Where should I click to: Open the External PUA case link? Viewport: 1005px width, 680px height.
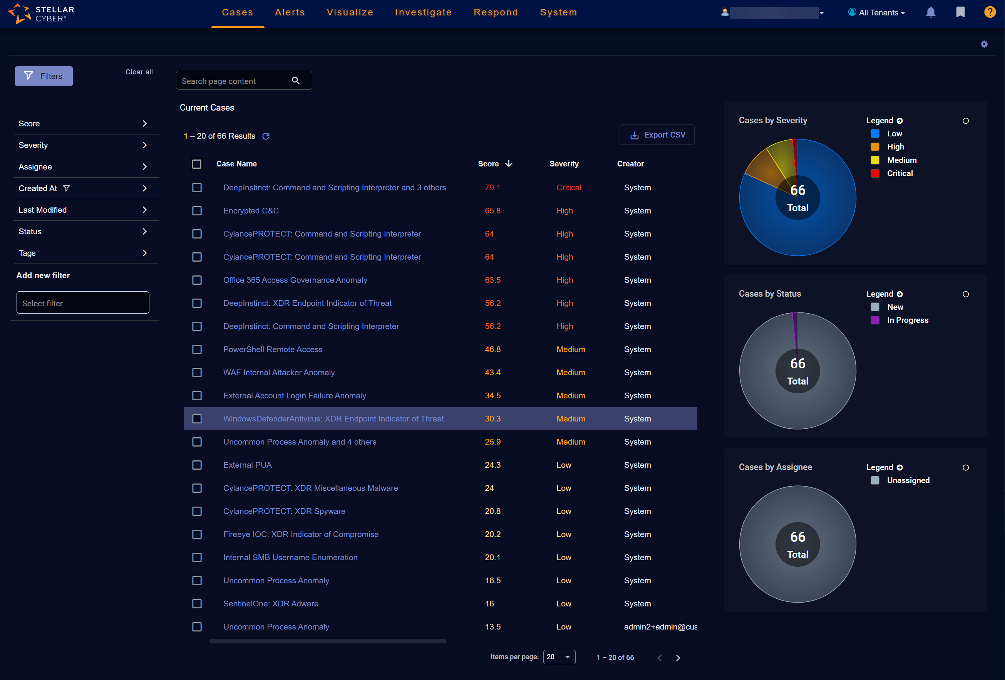(247, 465)
